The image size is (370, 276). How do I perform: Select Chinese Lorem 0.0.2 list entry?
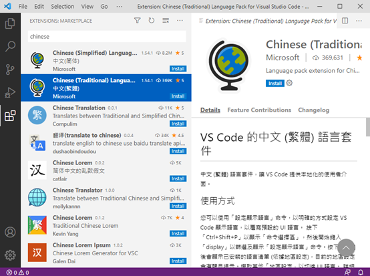106,170
